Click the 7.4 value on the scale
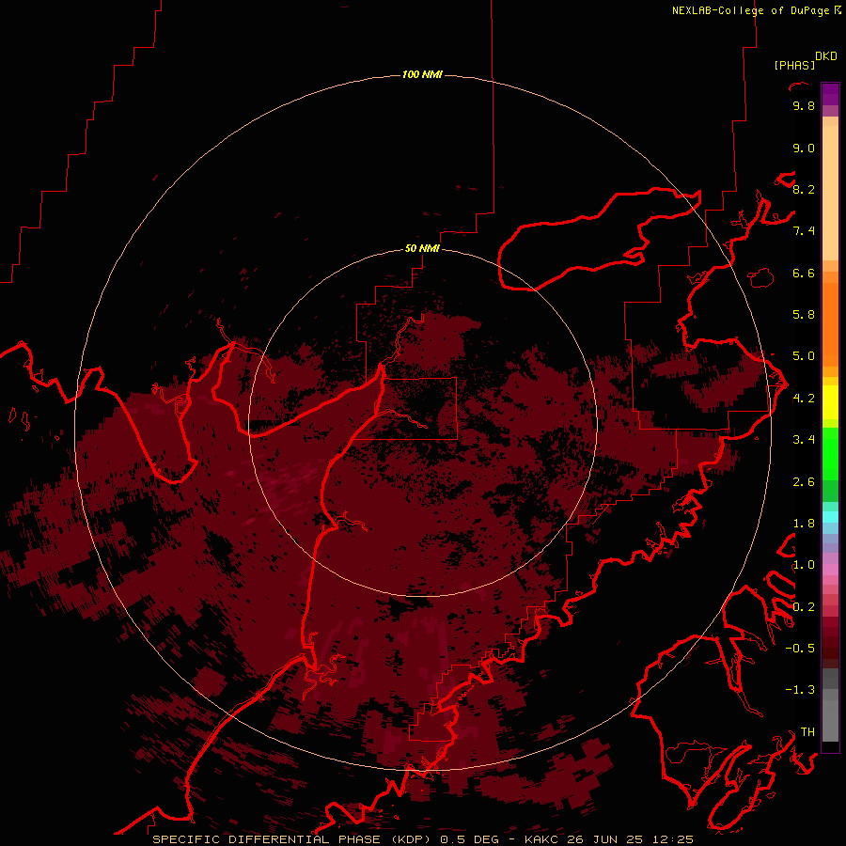 804,231
